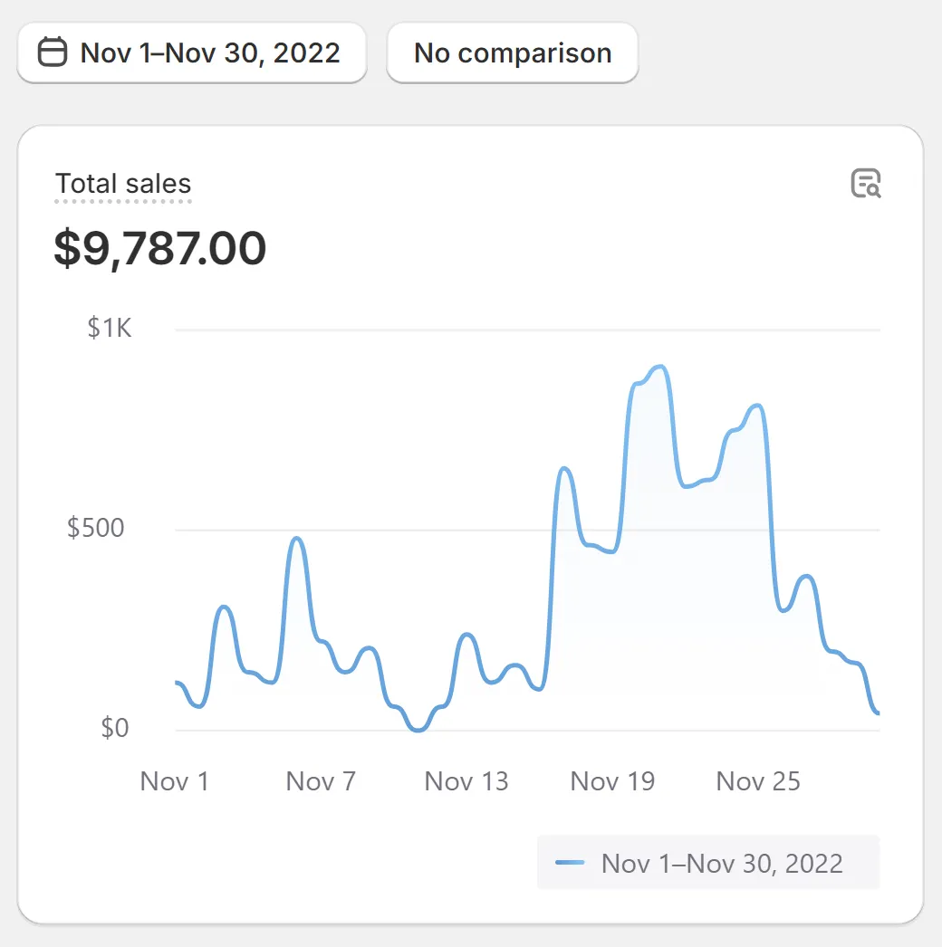The width and height of the screenshot is (942, 947).
Task: Click the sales line's first point at Nov 1
Action: point(177,683)
